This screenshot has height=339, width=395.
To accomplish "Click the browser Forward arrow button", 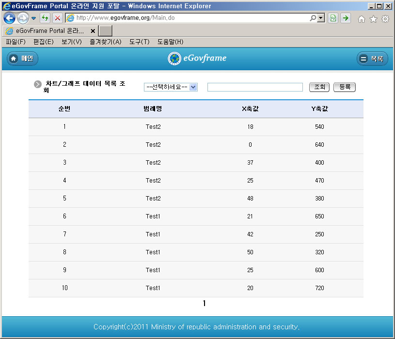I will (x=22, y=18).
